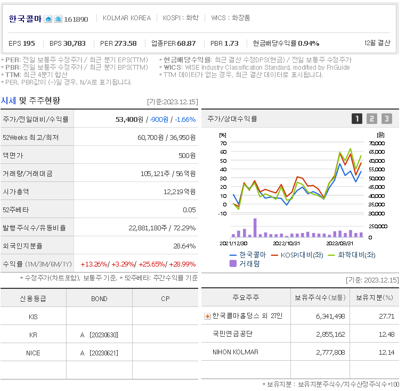The image size is (406, 391).
Task: Expand 한국콜마홀딩스 외 27인 shareholder row
Action: pyautogui.click(x=207, y=316)
